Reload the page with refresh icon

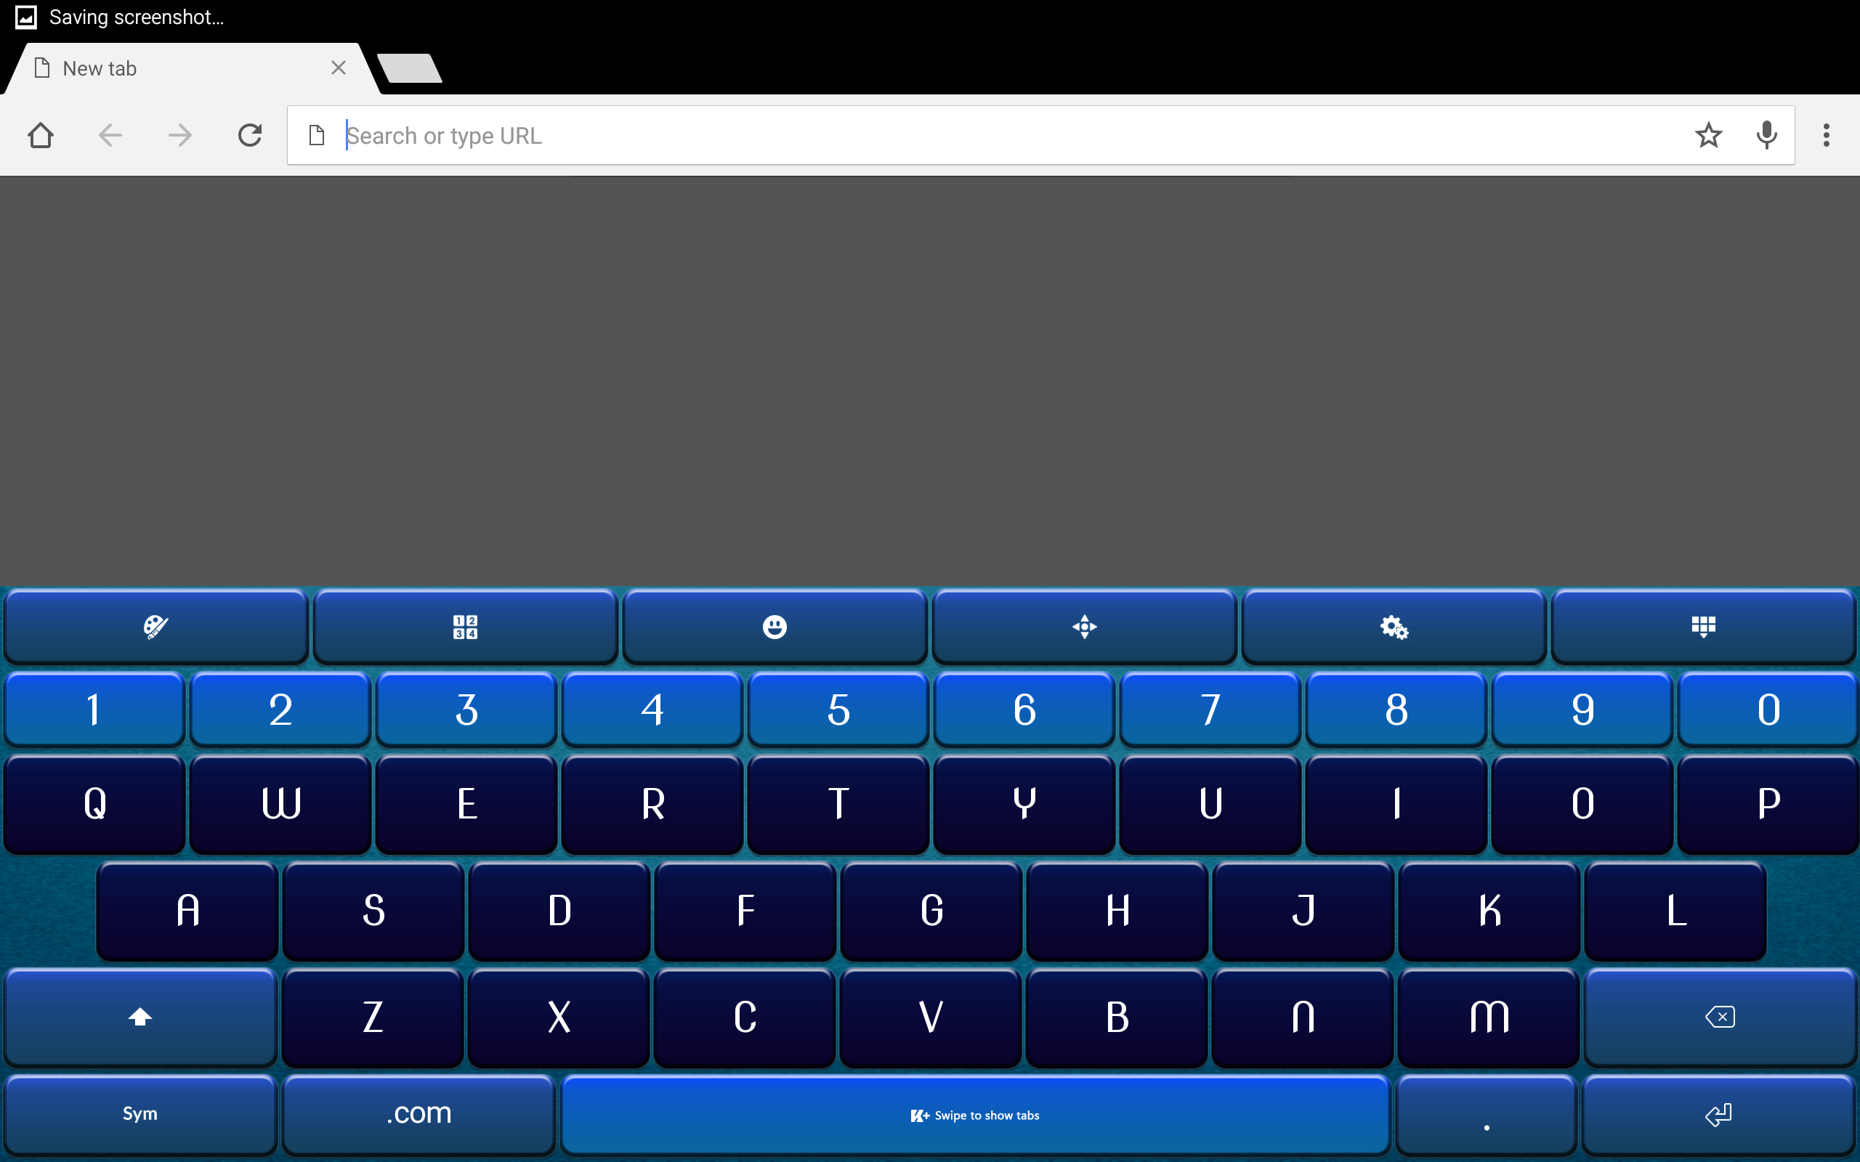(250, 135)
